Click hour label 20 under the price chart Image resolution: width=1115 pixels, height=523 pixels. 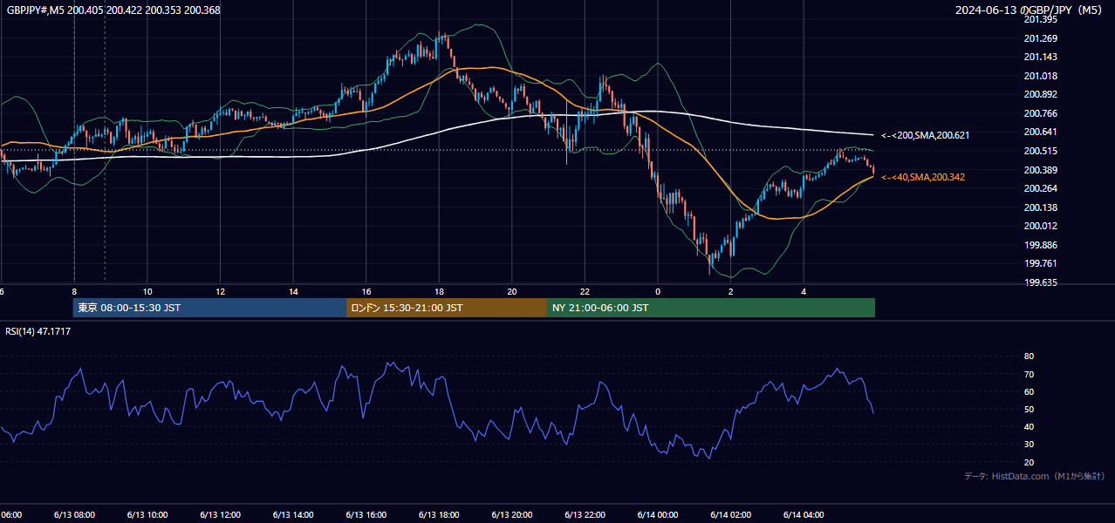tap(512, 292)
